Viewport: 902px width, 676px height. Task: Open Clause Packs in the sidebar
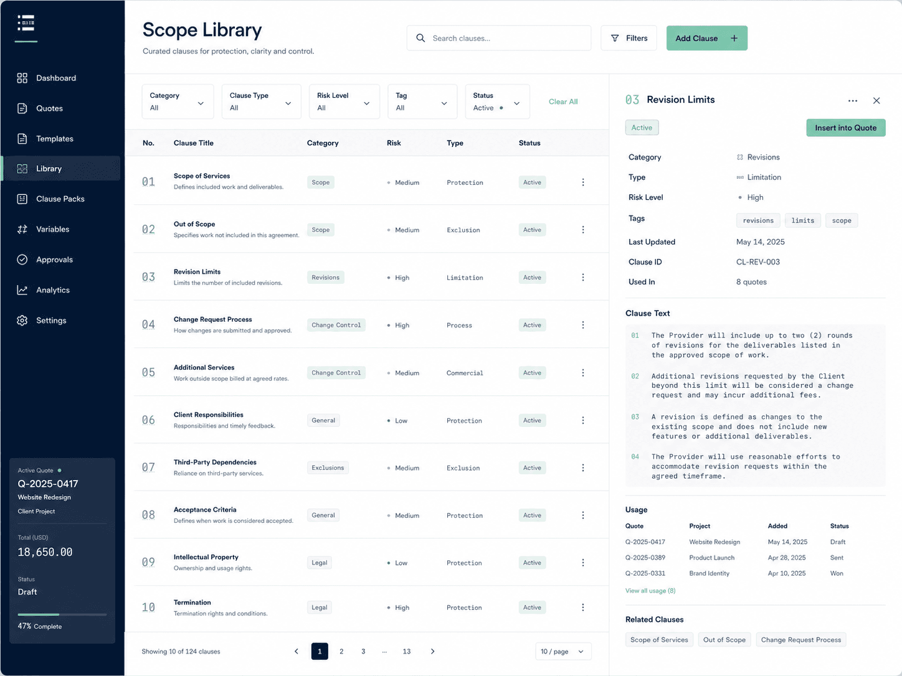[61, 199]
